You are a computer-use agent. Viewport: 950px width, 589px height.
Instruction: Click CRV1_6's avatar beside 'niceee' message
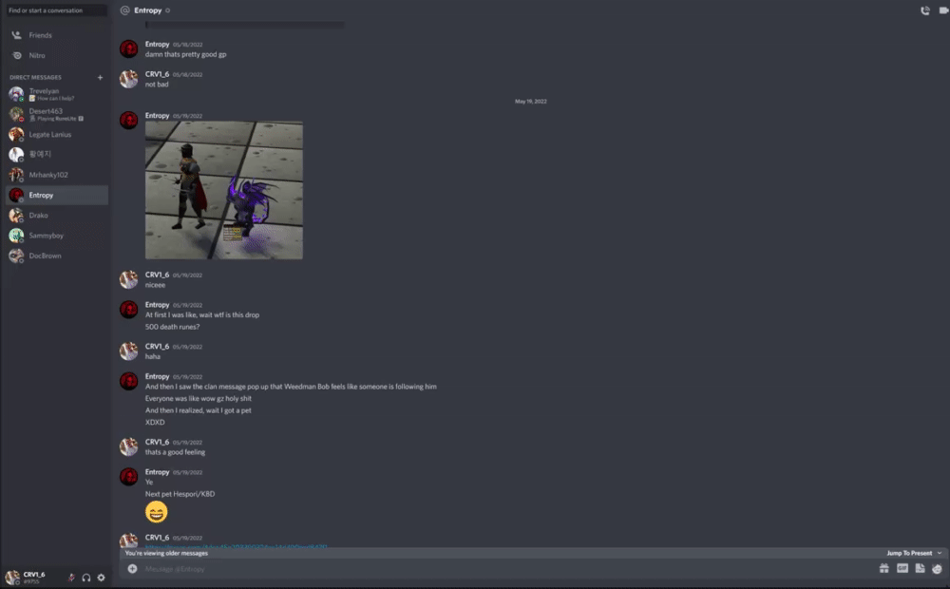[128, 279]
